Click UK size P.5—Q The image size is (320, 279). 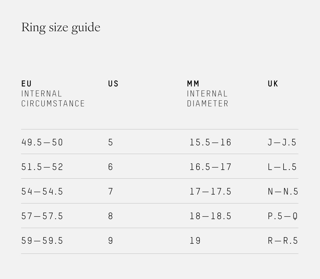[x=282, y=216]
